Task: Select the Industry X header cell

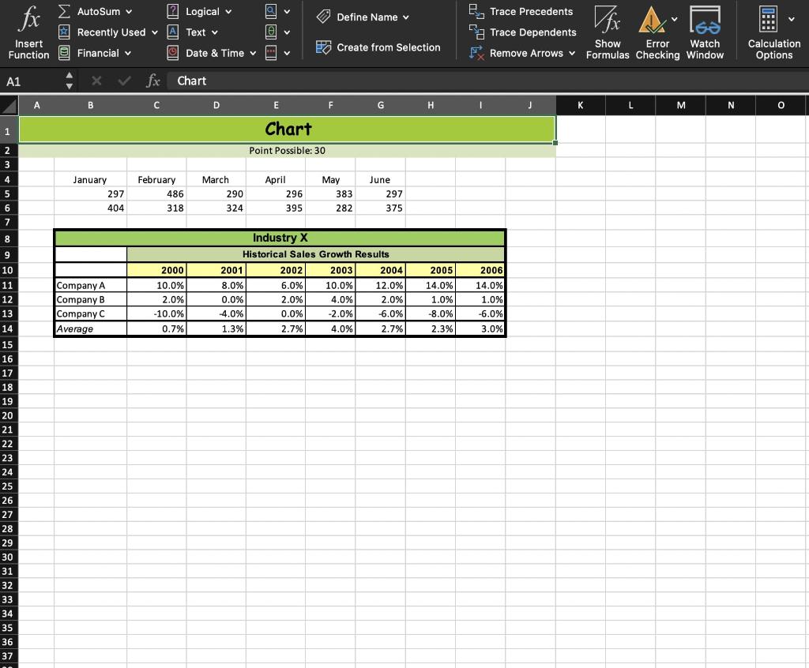Action: pos(280,238)
